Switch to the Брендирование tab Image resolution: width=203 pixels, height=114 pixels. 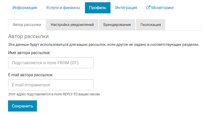tap(117, 25)
